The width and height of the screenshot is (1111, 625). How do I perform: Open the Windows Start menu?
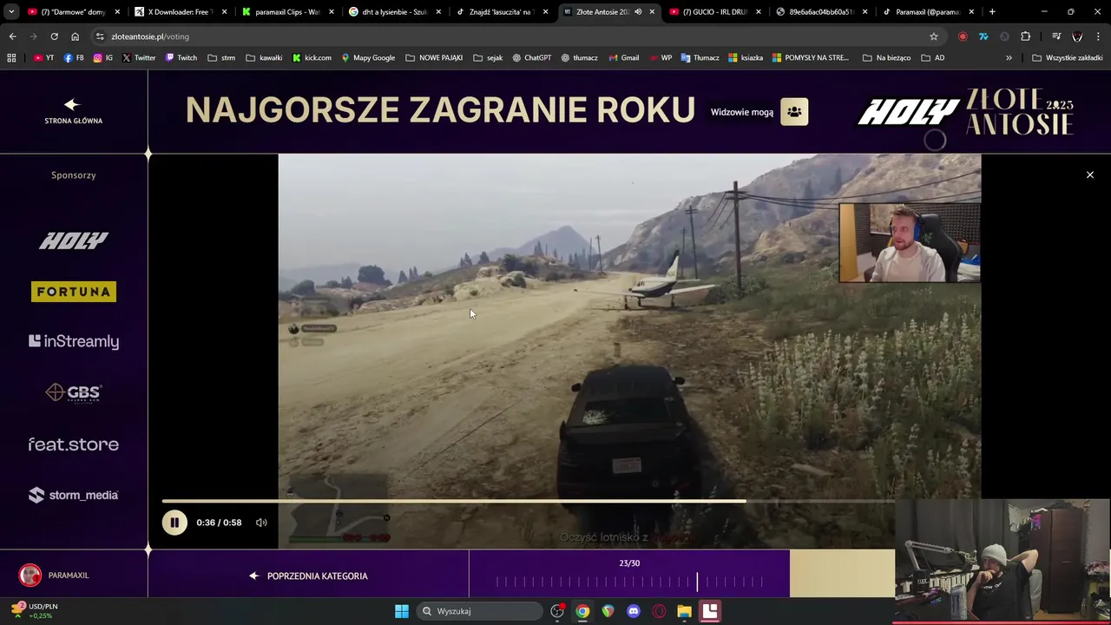402,611
